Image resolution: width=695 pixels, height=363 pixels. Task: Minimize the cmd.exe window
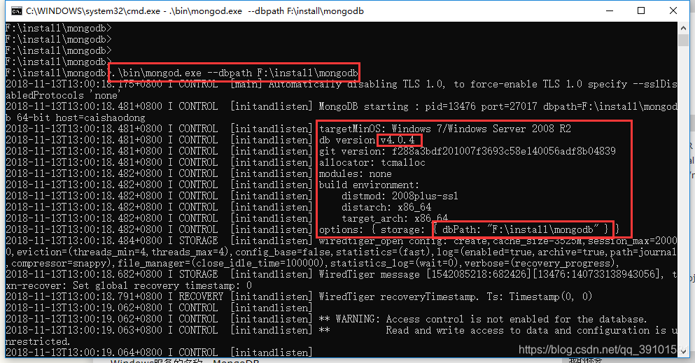pyautogui.click(x=610, y=10)
